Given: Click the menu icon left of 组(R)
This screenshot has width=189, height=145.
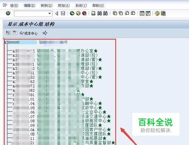Looking at the screenshot, I should 5,5.
